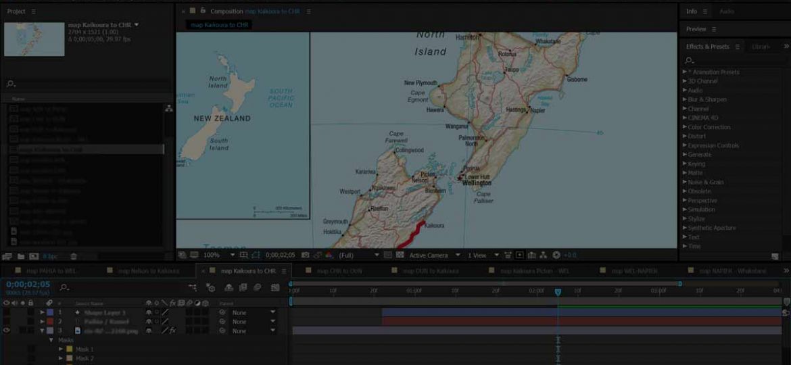Expand Mask 1 properties
This screenshot has height=365, width=791.
point(61,349)
